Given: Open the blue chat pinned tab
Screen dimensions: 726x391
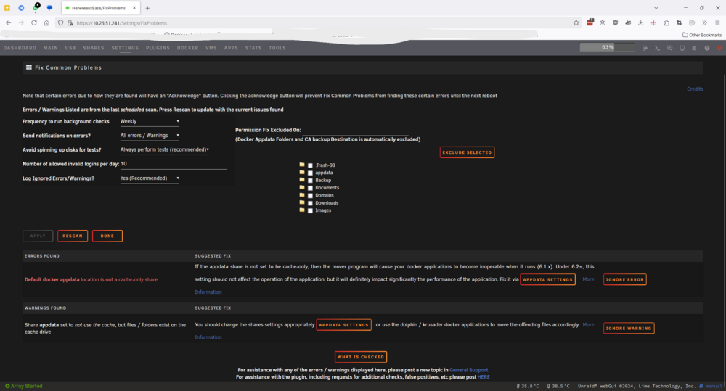Looking at the screenshot, I should pyautogui.click(x=49, y=8).
